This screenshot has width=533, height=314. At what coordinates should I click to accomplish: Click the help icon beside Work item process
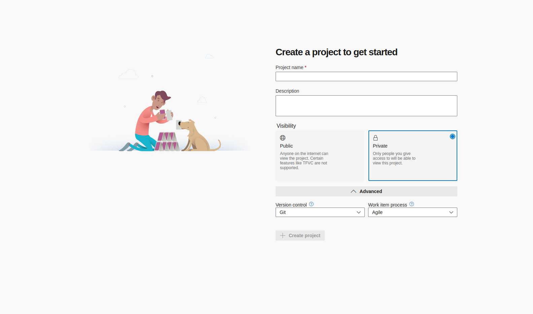tap(412, 204)
